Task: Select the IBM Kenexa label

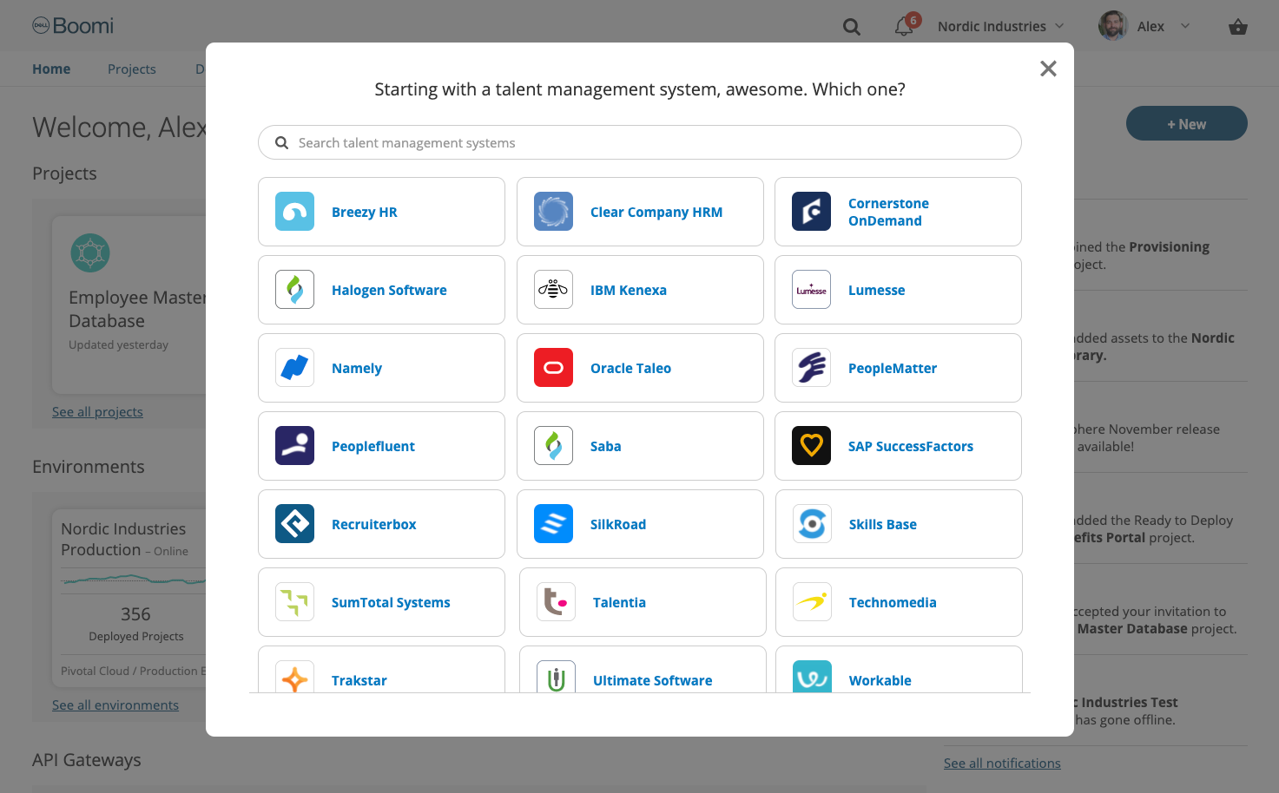Action: click(x=629, y=290)
